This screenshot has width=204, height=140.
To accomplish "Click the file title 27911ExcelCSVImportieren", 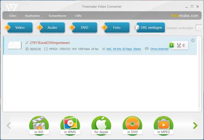I will point(50,43).
